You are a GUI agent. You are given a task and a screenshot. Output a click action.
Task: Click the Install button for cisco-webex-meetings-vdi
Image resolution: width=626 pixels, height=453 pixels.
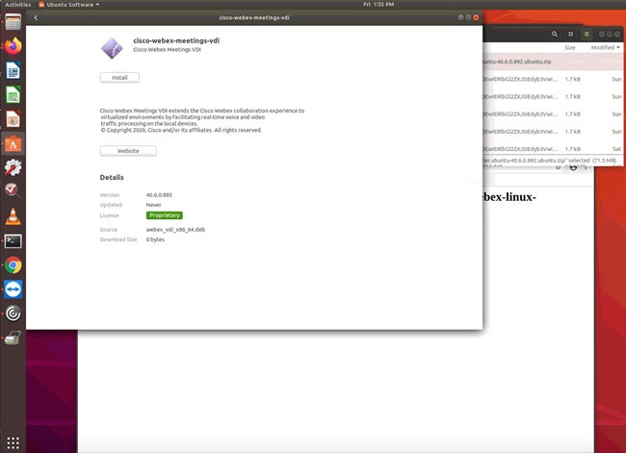click(119, 77)
